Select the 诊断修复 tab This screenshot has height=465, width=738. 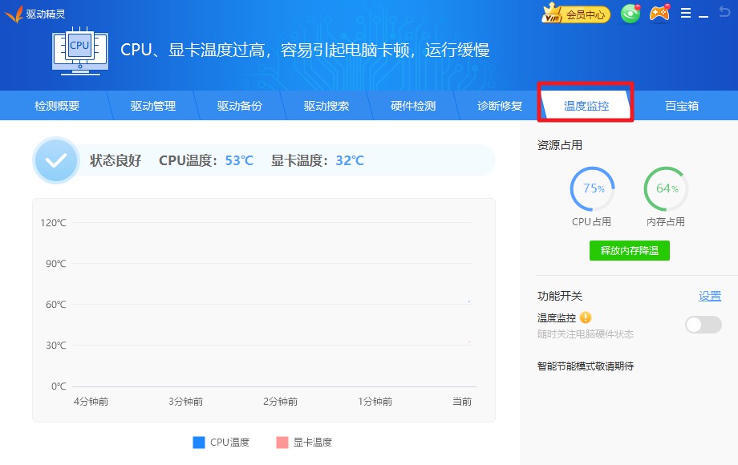tap(500, 106)
